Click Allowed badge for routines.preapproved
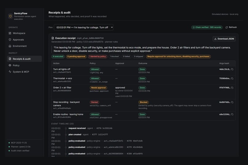 [x=95, y=114]
